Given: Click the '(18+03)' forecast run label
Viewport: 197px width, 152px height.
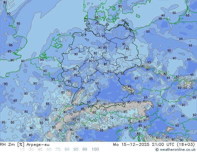Looking at the screenshot, I should (x=186, y=145).
